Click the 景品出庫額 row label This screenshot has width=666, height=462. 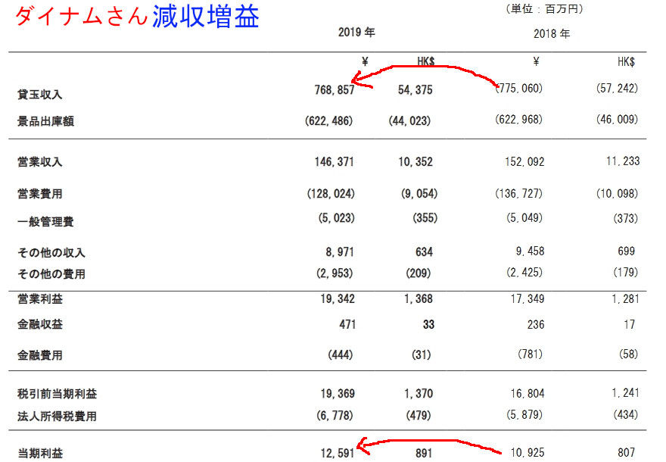45,121
